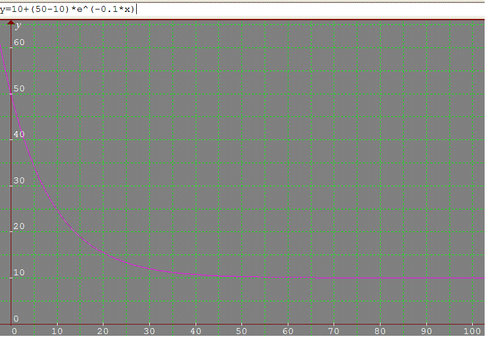Click the x-axis label 50

(x=241, y=331)
